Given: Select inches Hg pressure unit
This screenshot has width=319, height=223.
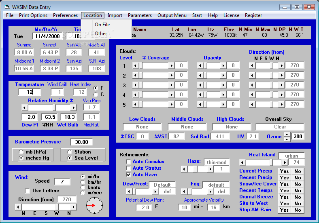Looking at the screenshot, I should [x=21, y=158].
